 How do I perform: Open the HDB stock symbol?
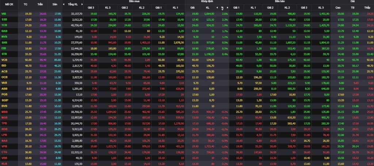[4, 129]
